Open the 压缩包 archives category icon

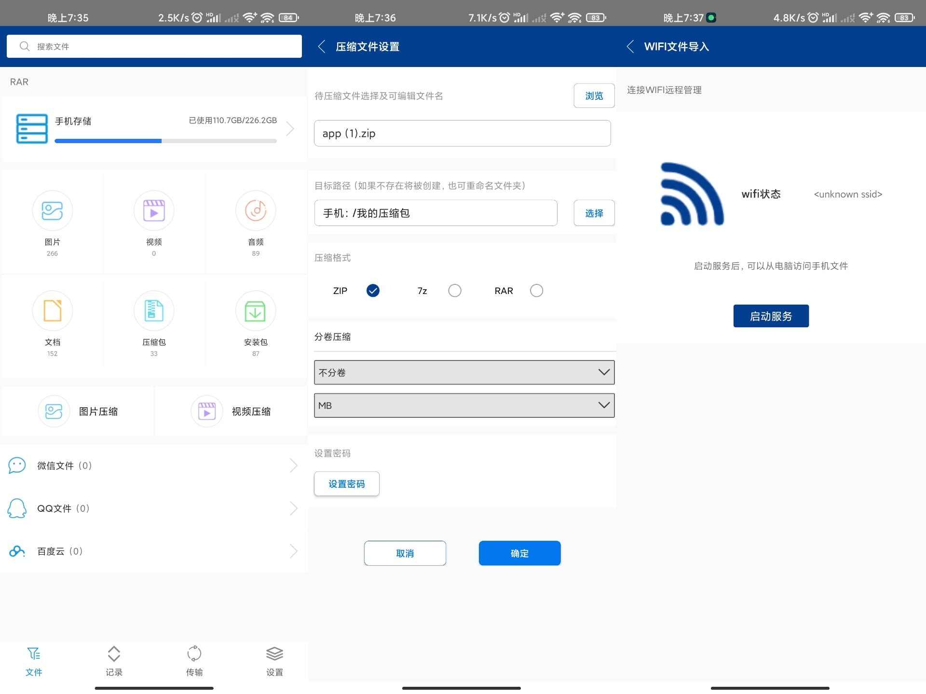tap(154, 311)
